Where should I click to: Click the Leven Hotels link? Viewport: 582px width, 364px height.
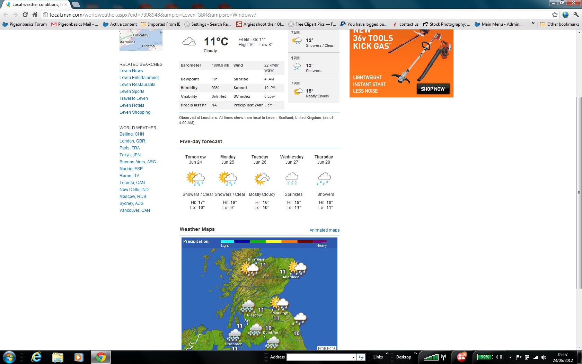point(132,105)
